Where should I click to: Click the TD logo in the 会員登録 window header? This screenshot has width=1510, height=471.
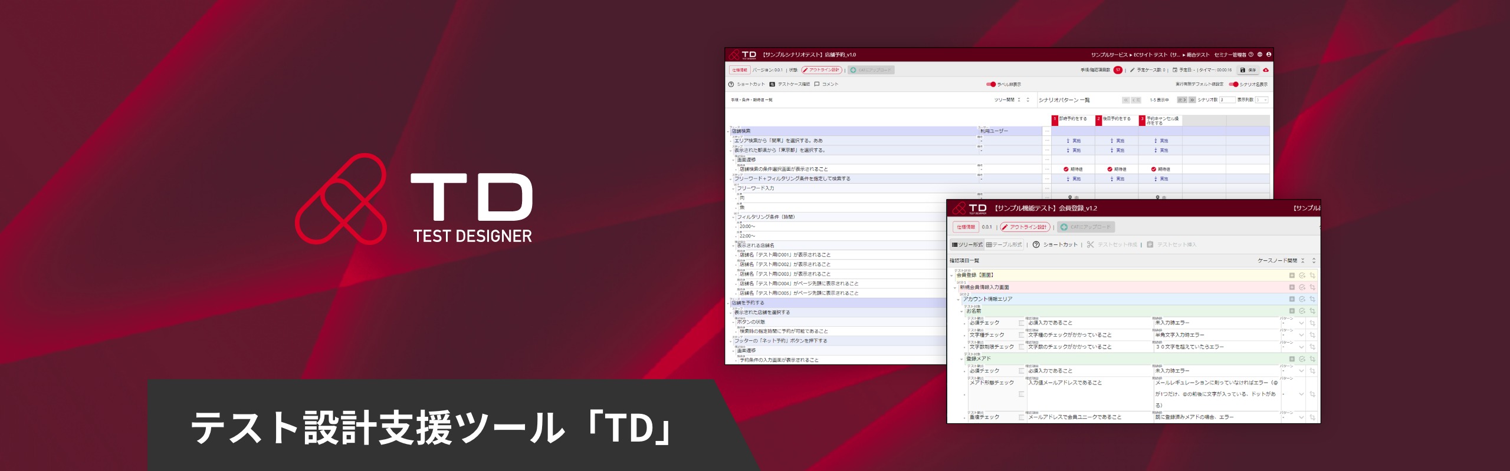pyautogui.click(x=970, y=208)
